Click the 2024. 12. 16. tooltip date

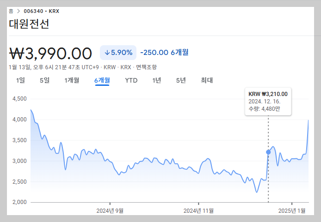264,102
